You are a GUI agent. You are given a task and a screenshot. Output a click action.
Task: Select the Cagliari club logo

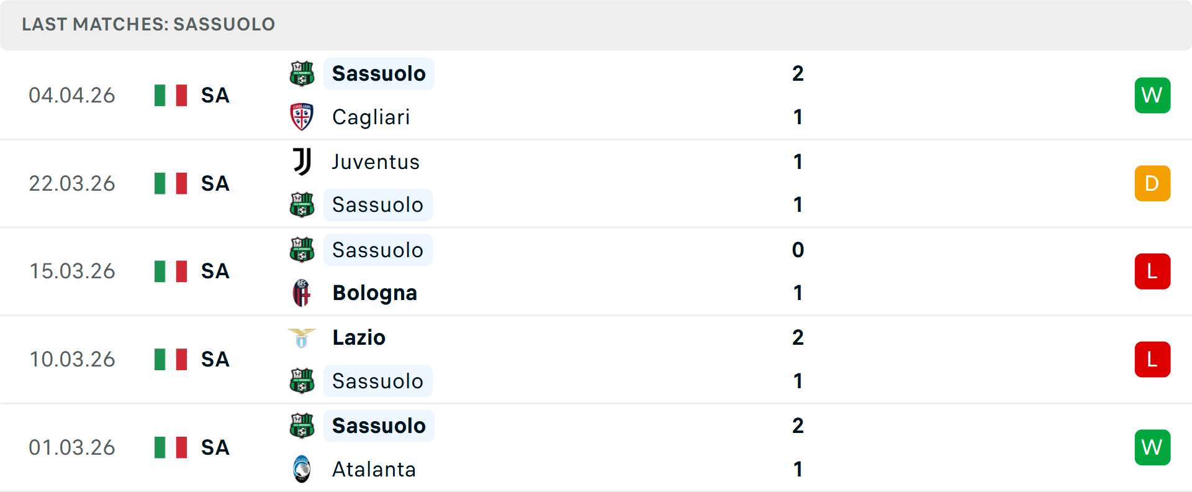click(x=302, y=117)
